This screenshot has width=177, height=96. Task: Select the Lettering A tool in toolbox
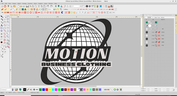tap(2, 25)
